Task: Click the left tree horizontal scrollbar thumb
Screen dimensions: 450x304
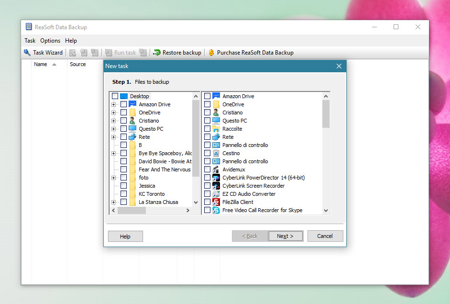Action: click(x=132, y=211)
